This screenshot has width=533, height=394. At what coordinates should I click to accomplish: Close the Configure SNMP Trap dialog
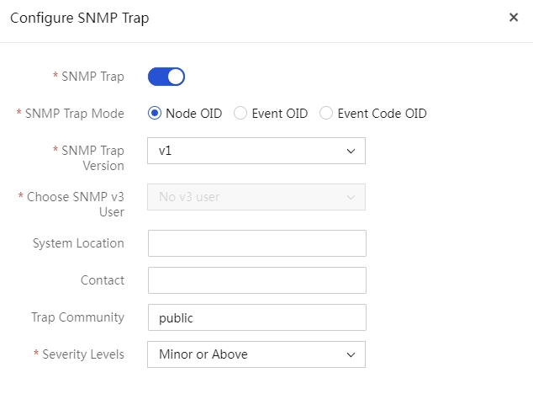point(514,18)
